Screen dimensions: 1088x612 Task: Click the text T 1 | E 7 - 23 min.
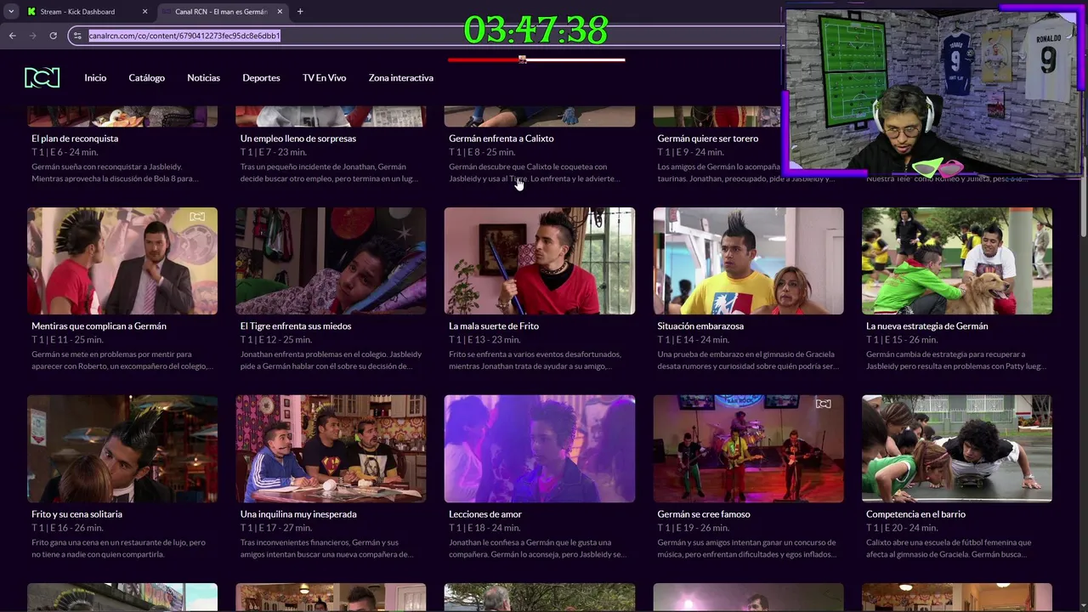(274, 152)
